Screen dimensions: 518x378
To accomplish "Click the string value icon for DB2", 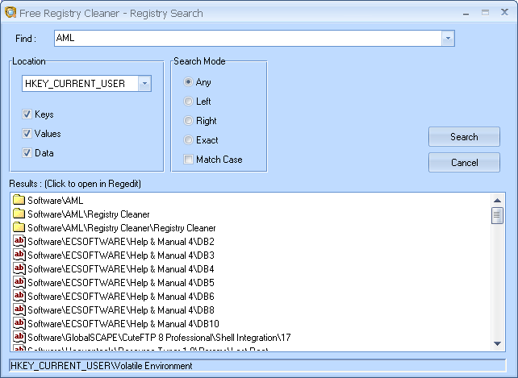I will point(19,241).
